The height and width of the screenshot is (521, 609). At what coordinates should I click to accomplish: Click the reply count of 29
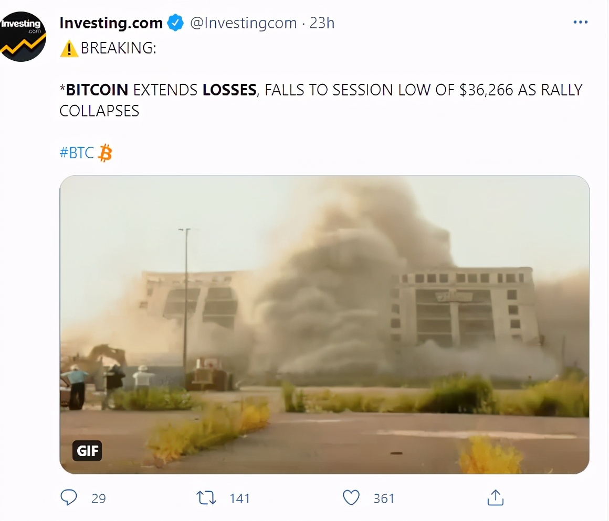point(99,498)
